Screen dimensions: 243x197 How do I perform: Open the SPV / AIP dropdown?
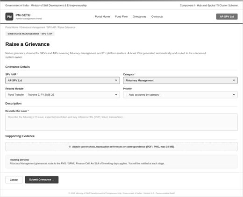(63, 80)
